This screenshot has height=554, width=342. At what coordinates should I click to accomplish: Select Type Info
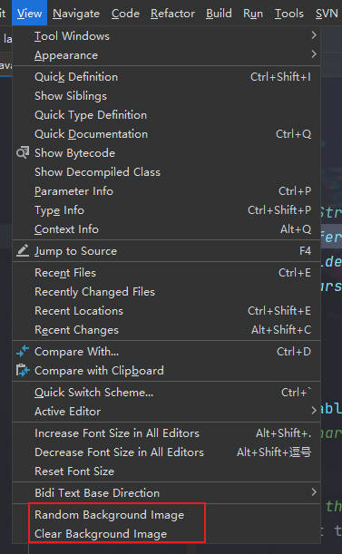(x=167, y=210)
